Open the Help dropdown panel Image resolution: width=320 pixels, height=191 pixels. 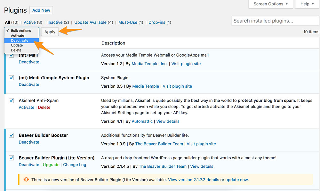click(307, 4)
